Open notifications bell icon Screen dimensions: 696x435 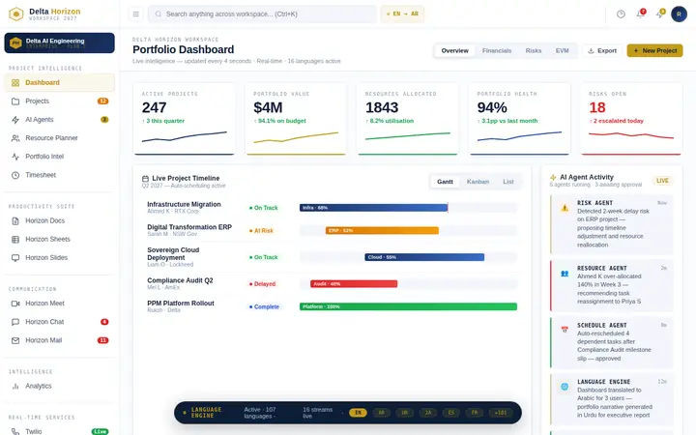pyautogui.click(x=640, y=14)
